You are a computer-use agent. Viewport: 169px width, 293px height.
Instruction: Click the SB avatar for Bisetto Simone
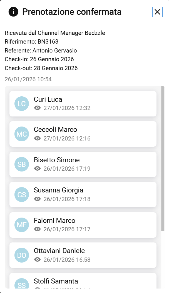22,164
